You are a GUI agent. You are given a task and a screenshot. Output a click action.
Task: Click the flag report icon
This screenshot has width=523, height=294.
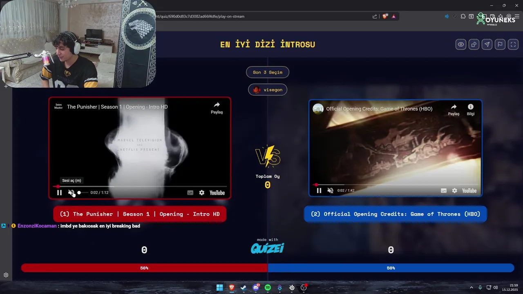pyautogui.click(x=500, y=45)
